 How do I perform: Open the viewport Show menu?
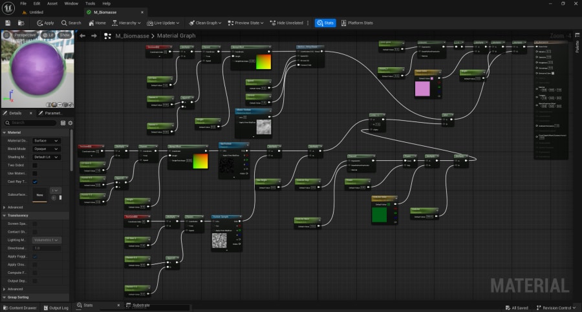point(65,35)
